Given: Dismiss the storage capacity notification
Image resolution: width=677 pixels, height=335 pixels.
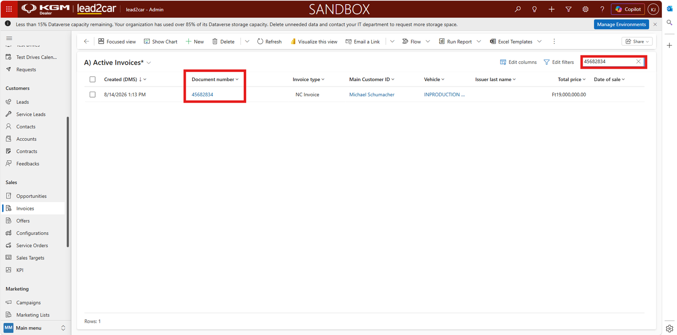Looking at the screenshot, I should [x=655, y=25].
